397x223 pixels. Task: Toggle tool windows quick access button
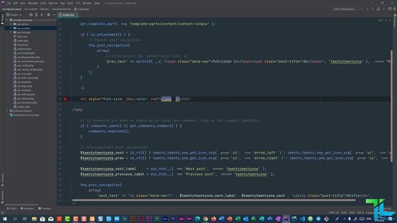click(2, 213)
